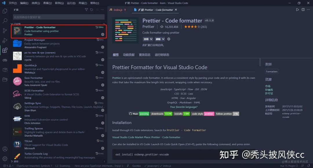Open the File menu
The height and width of the screenshot is (168, 313).
pyautogui.click(x=13, y=3)
